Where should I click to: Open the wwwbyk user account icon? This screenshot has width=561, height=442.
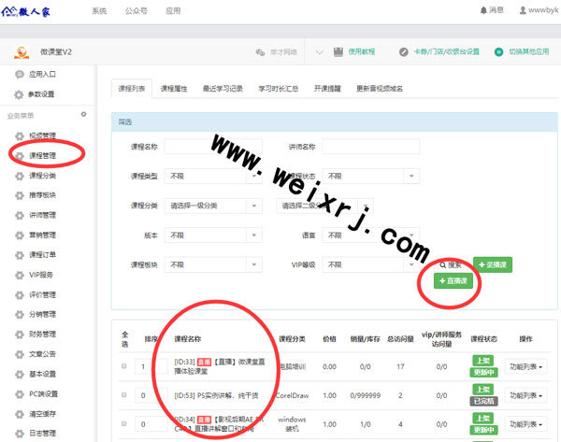point(523,10)
